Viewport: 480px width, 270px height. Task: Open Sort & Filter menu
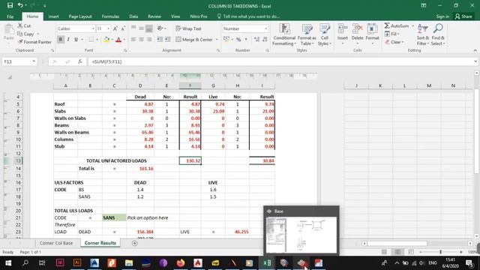tap(423, 34)
